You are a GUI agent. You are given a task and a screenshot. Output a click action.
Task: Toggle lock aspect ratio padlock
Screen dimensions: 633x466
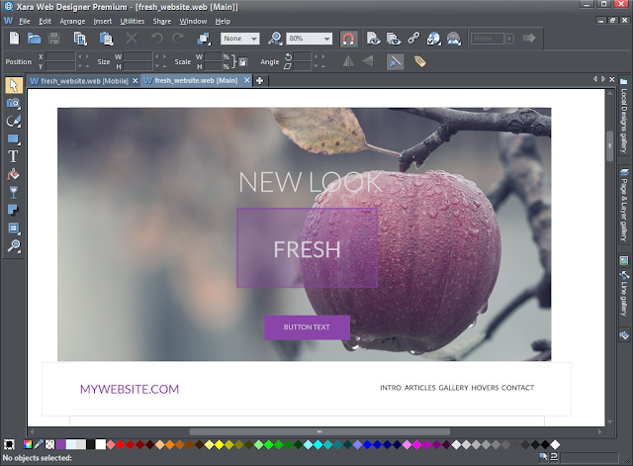[x=242, y=61]
